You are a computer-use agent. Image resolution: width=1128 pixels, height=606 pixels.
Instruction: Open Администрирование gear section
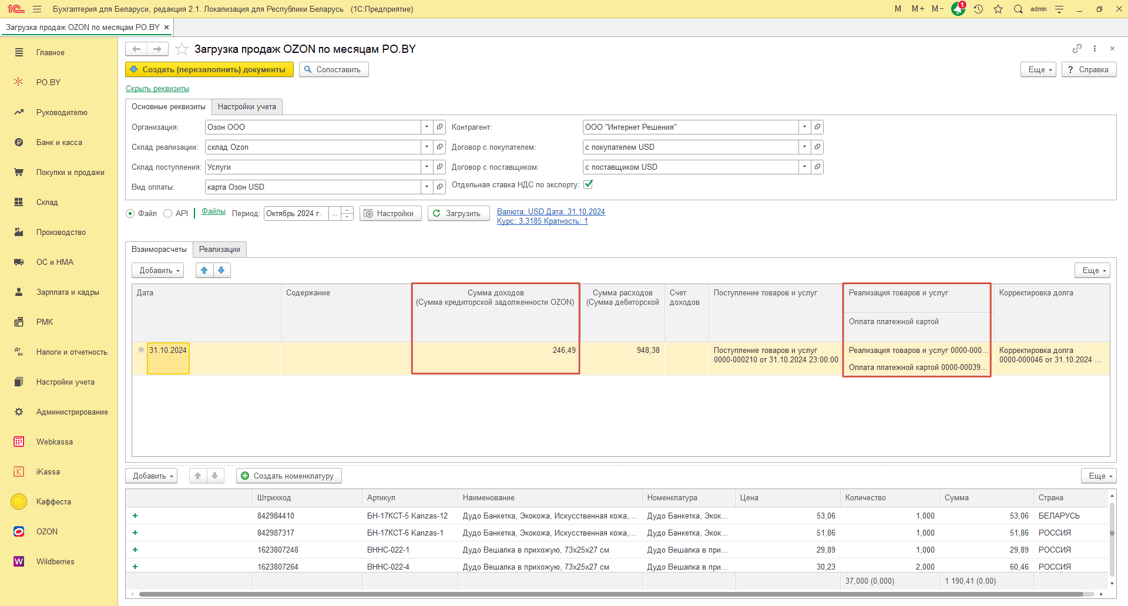59,412
